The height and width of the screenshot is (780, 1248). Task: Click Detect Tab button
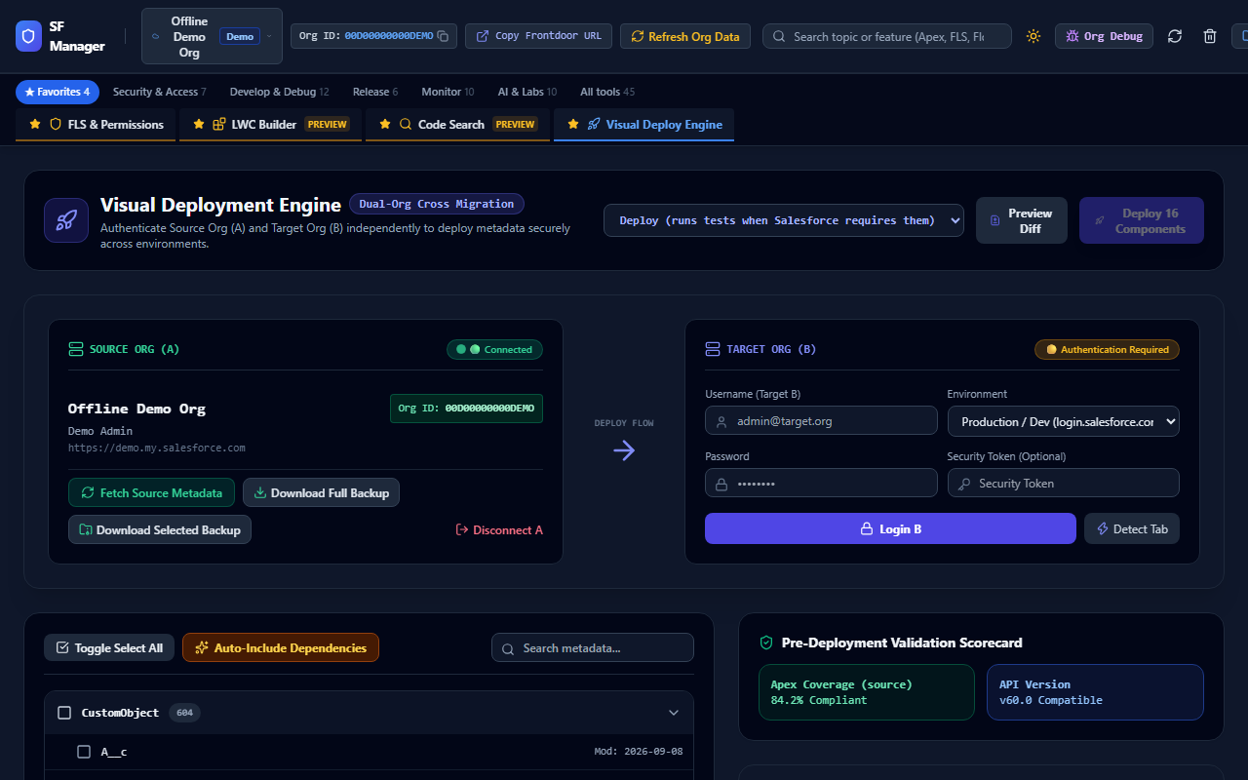(1132, 528)
